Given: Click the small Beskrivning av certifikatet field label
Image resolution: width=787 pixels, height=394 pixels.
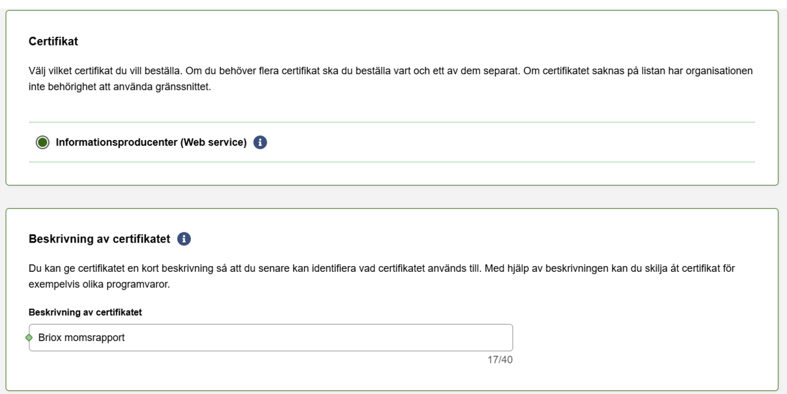Looking at the screenshot, I should (x=85, y=312).
